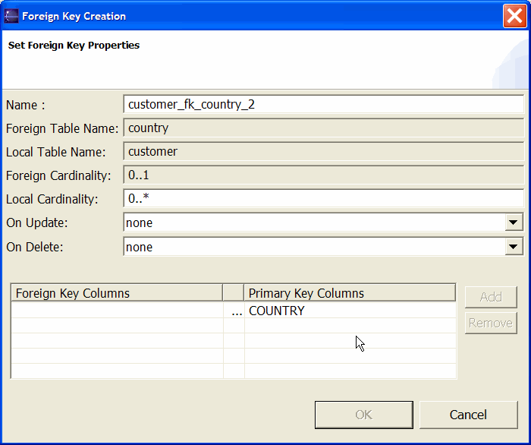Viewport: 531px width, 445px height.
Task: Click the narrow unlabeled middle column header
Action: tap(234, 293)
